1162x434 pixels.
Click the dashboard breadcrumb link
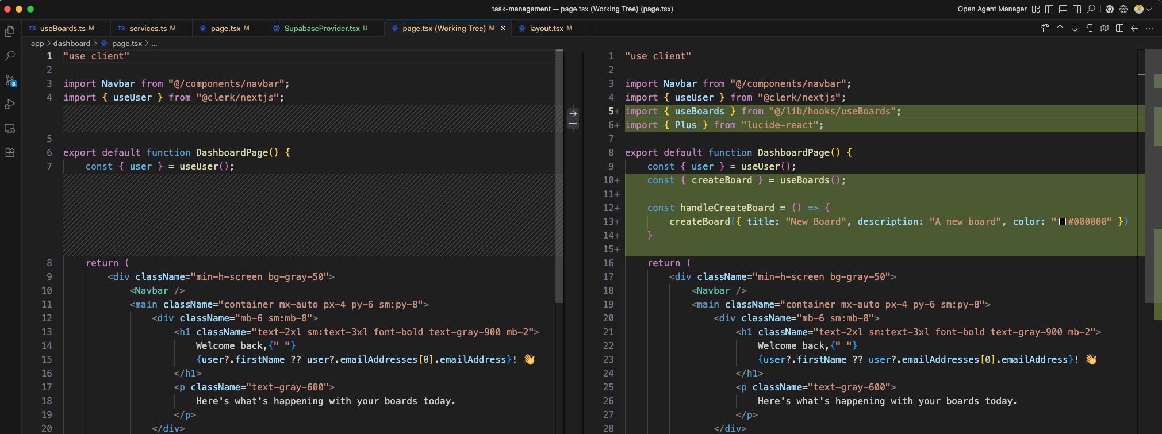pos(72,44)
